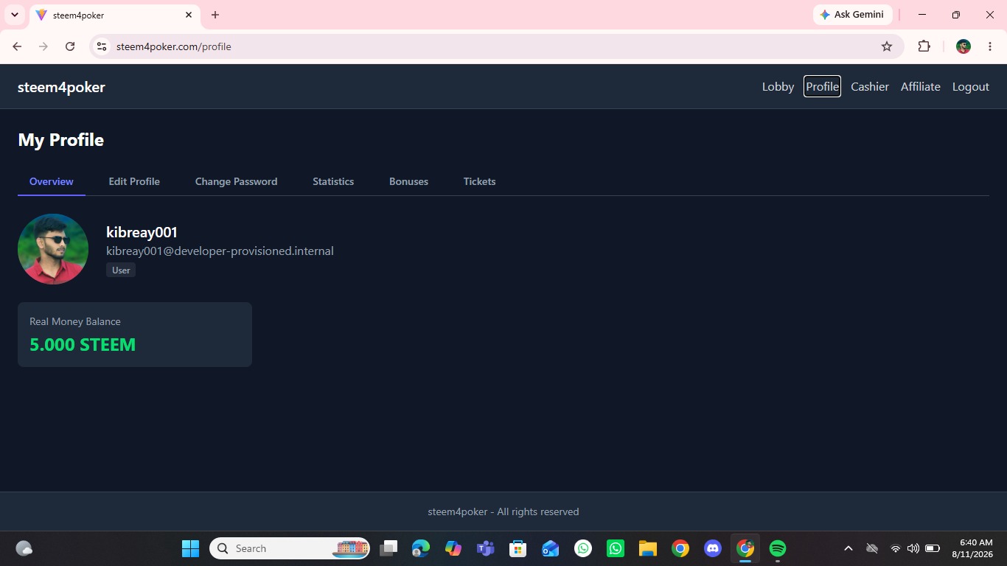1007x566 pixels.
Task: Click the round profile photo of kibreay001
Action: click(53, 249)
